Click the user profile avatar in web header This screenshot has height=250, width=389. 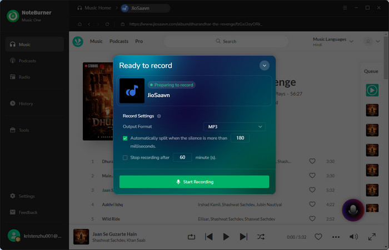(x=368, y=42)
